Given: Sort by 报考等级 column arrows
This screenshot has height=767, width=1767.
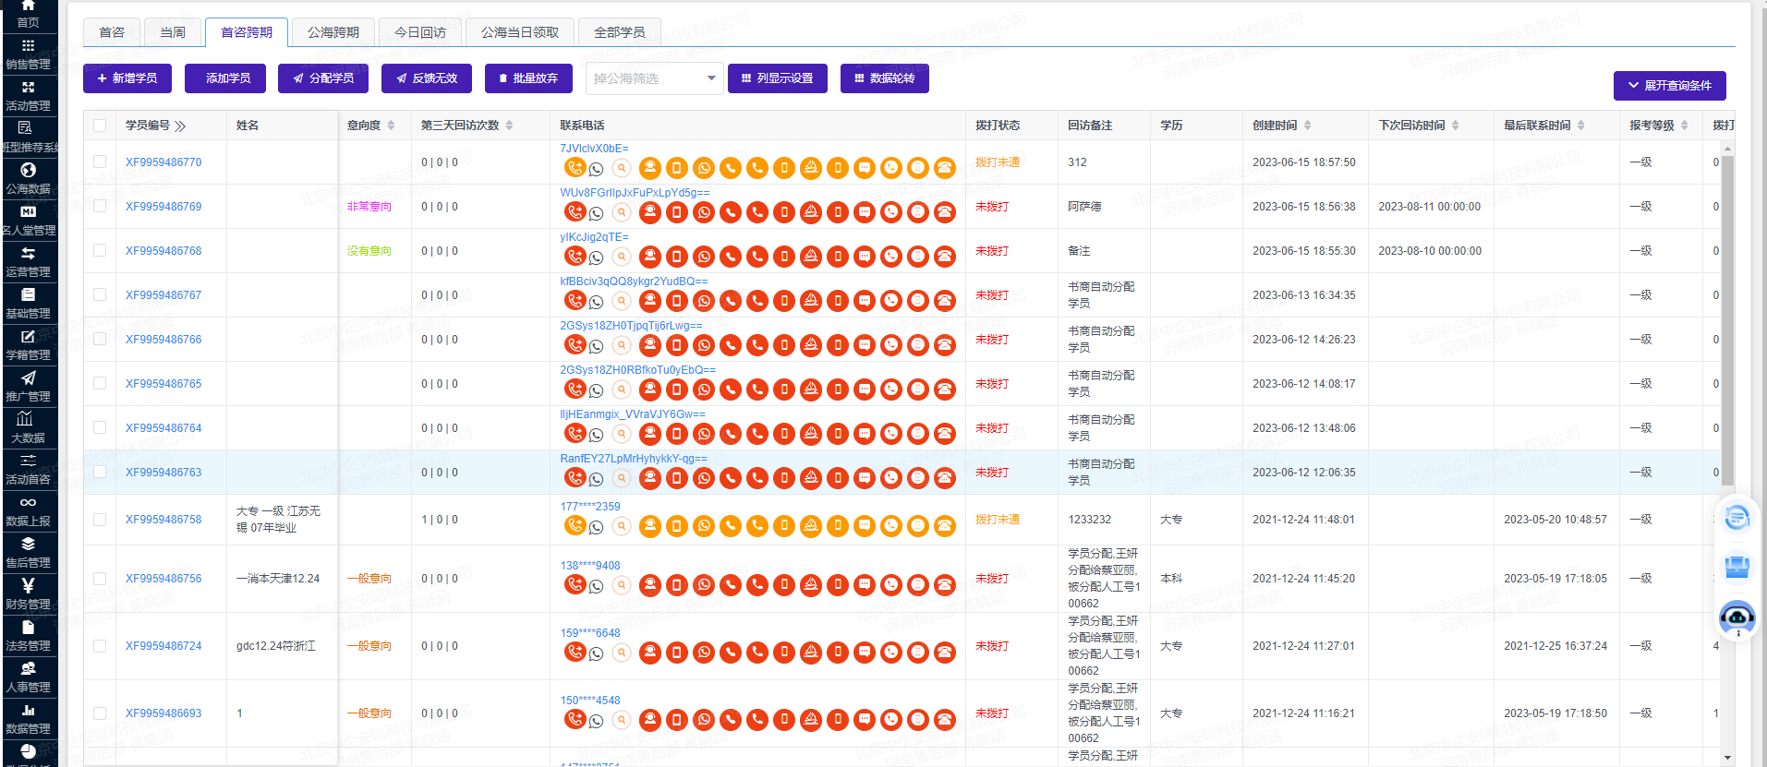Looking at the screenshot, I should point(1684,126).
